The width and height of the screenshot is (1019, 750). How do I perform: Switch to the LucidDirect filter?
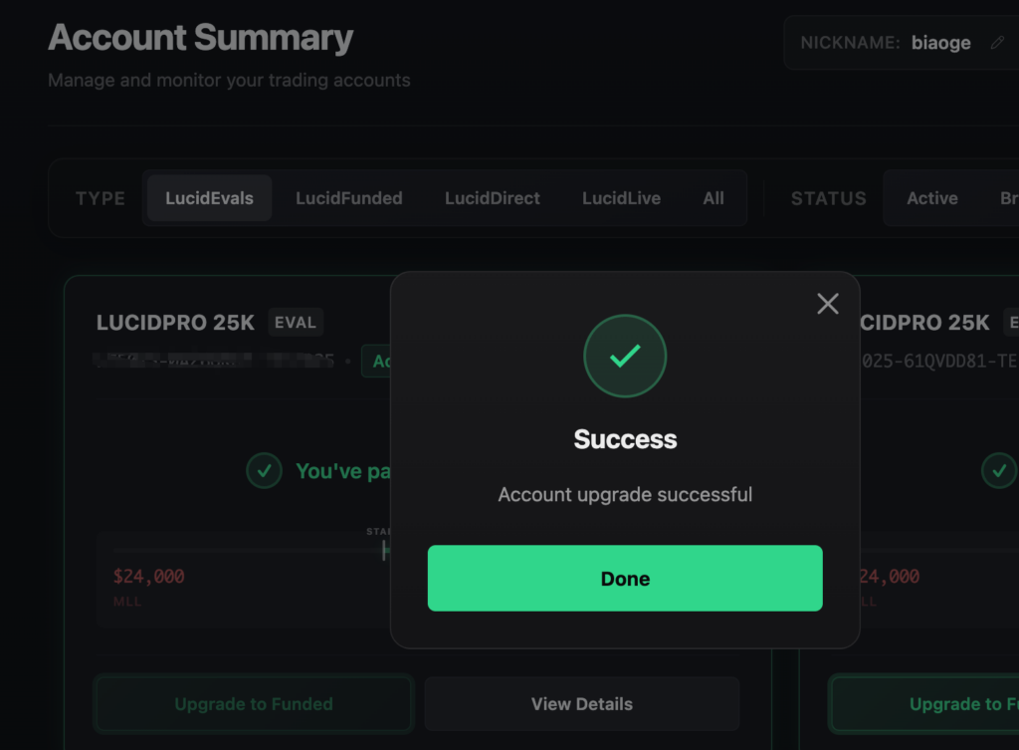(x=492, y=198)
